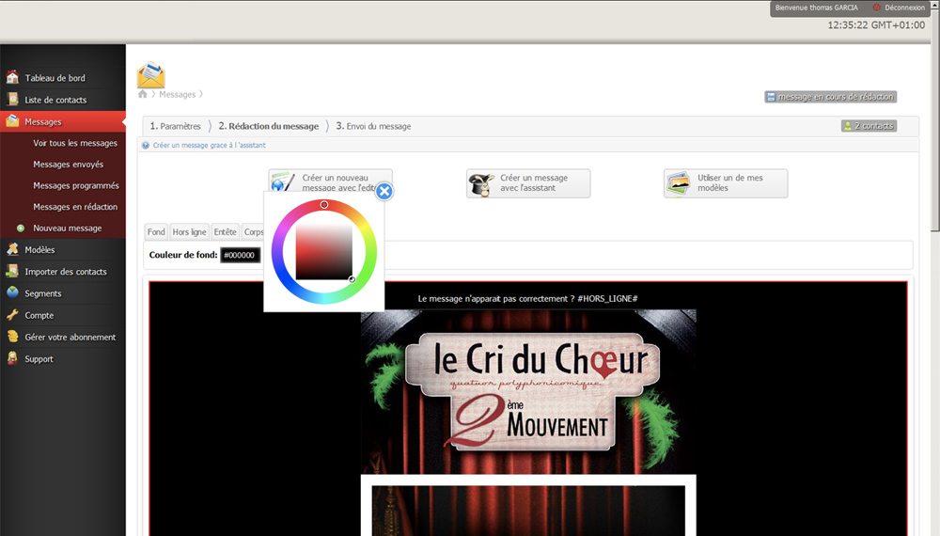Click the Compte key icon
The image size is (940, 536).
12,315
